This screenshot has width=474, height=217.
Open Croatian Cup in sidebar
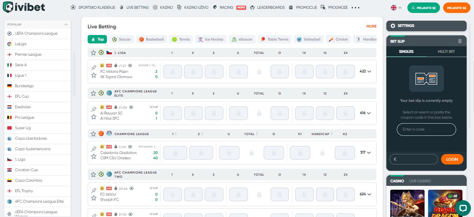pos(38,170)
